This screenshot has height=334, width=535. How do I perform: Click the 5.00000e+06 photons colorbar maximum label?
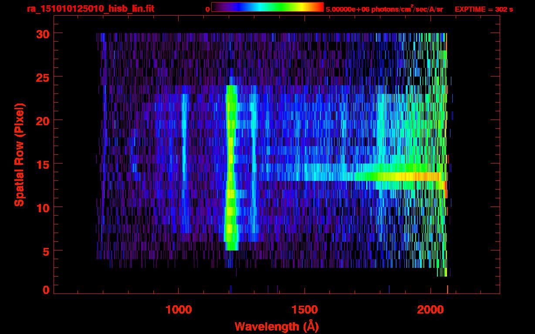tap(384, 9)
